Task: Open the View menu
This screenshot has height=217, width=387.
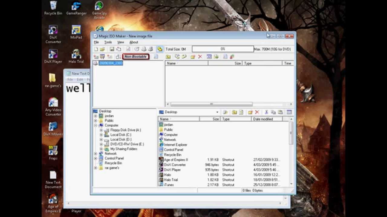Action: (121, 42)
